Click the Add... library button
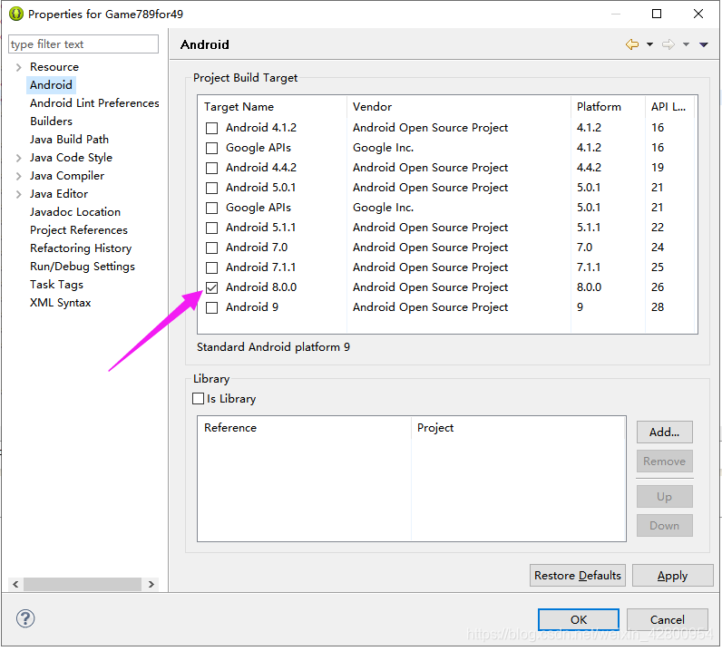 pos(665,432)
